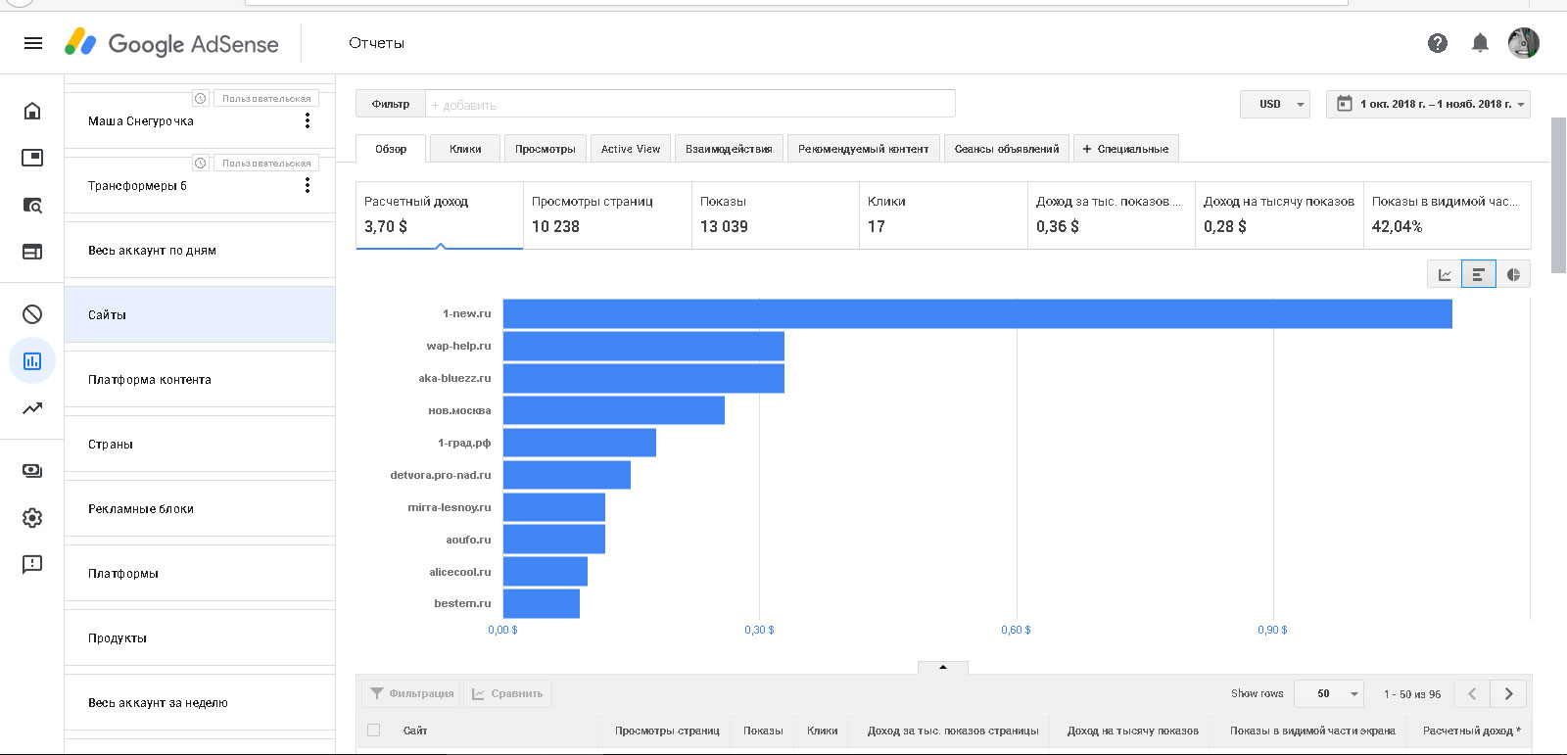
Task: Open the Feedback sidebar icon
Action: [x=32, y=565]
